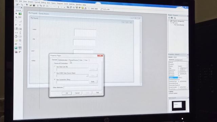Click Cancel in Property Pages dialog
Viewport: 217px width, 122px height.
77,93
